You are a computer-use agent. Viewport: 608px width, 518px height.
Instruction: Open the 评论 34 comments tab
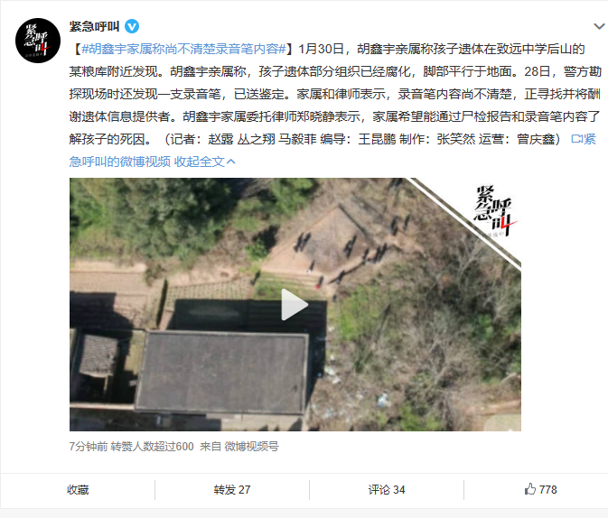tap(387, 490)
